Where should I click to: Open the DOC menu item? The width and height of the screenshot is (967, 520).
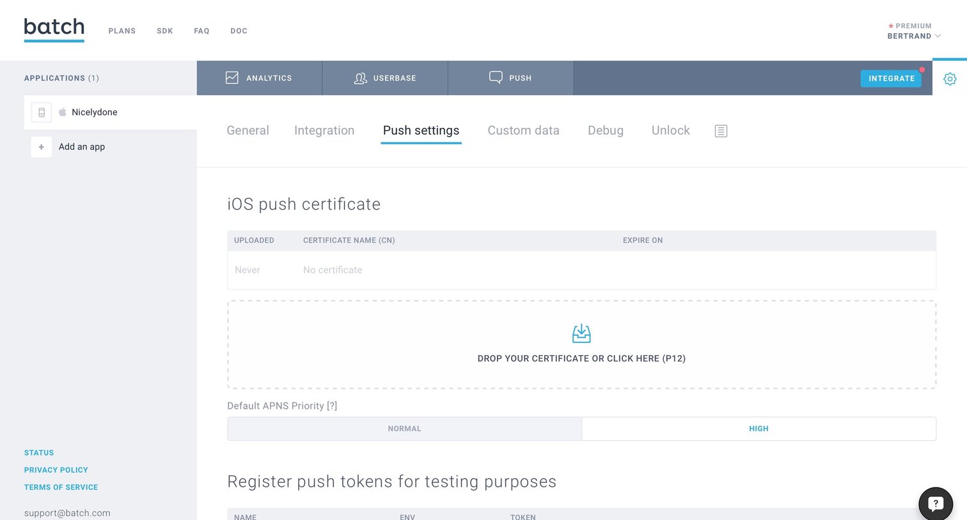pos(239,31)
